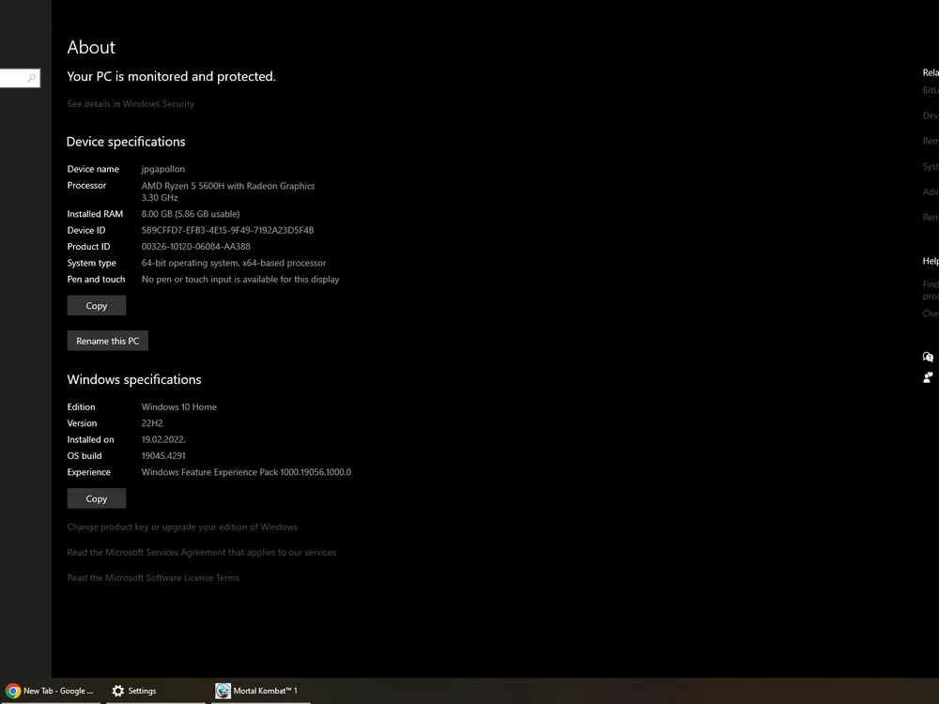Open Change product key or upgrade link
This screenshot has width=939, height=704.
click(x=182, y=528)
